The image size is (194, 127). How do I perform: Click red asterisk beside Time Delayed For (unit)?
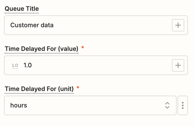(78, 88)
